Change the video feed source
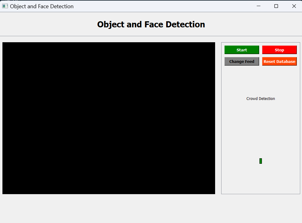302x223 pixels. tap(242, 61)
